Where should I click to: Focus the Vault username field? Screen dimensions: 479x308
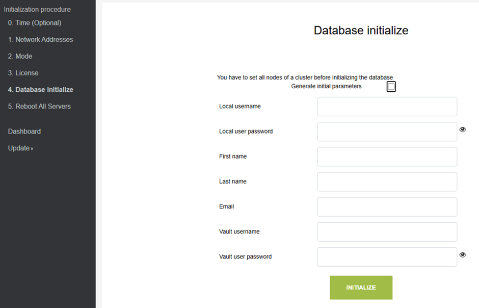pyautogui.click(x=387, y=232)
